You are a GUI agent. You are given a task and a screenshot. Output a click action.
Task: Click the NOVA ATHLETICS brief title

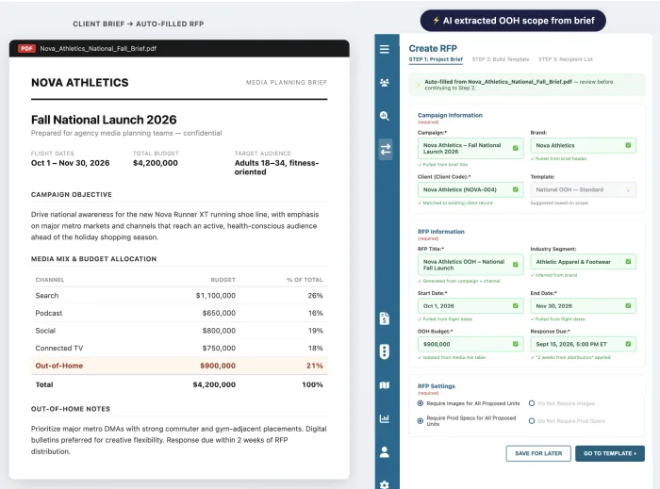coord(80,82)
